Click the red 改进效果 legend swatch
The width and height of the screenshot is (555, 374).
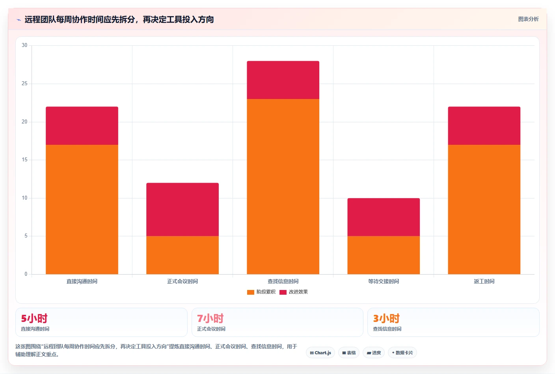tap(283, 292)
